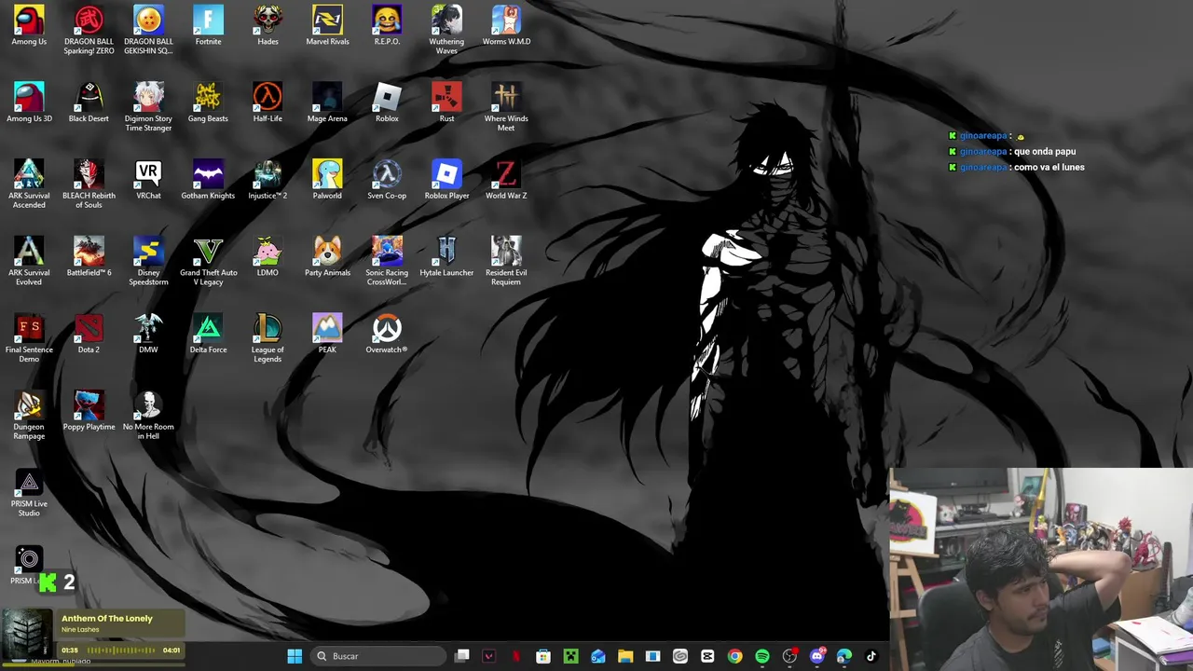Select the DMW desktop icon
The width and height of the screenshot is (1193, 671).
pyautogui.click(x=148, y=335)
